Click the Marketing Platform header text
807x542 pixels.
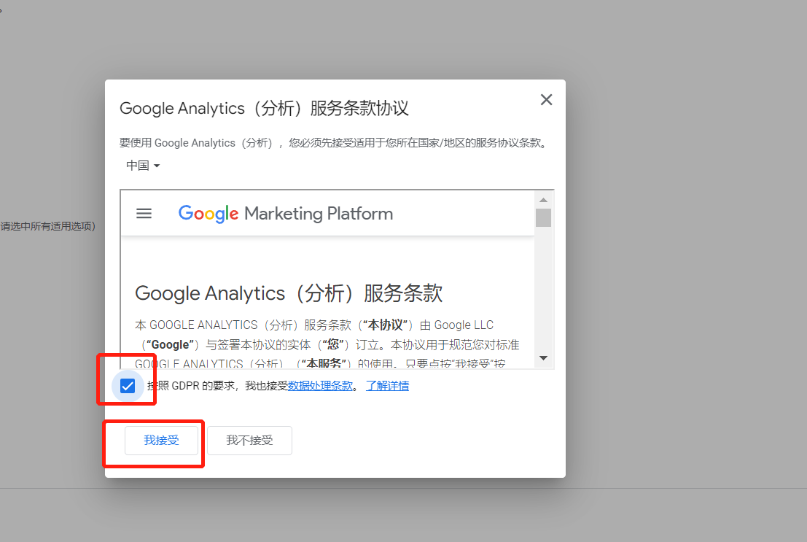(319, 213)
